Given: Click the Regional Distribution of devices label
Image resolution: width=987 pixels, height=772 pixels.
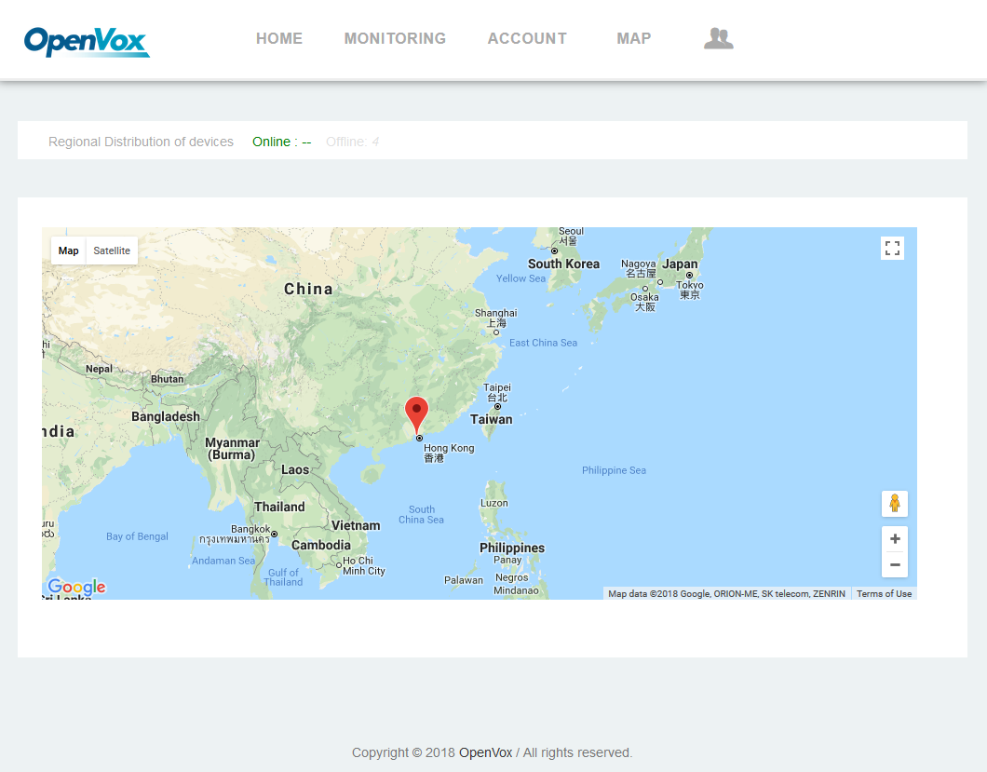Looking at the screenshot, I should (141, 142).
